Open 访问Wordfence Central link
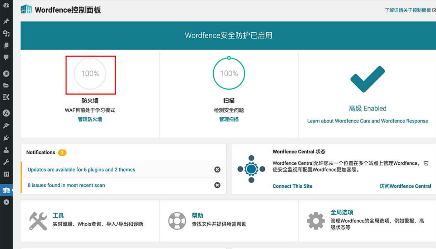 405,186
